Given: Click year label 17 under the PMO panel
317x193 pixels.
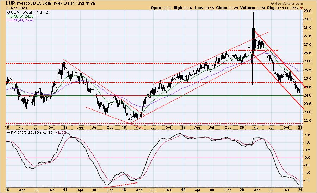Looking at the screenshot, I should coord(65,190).
